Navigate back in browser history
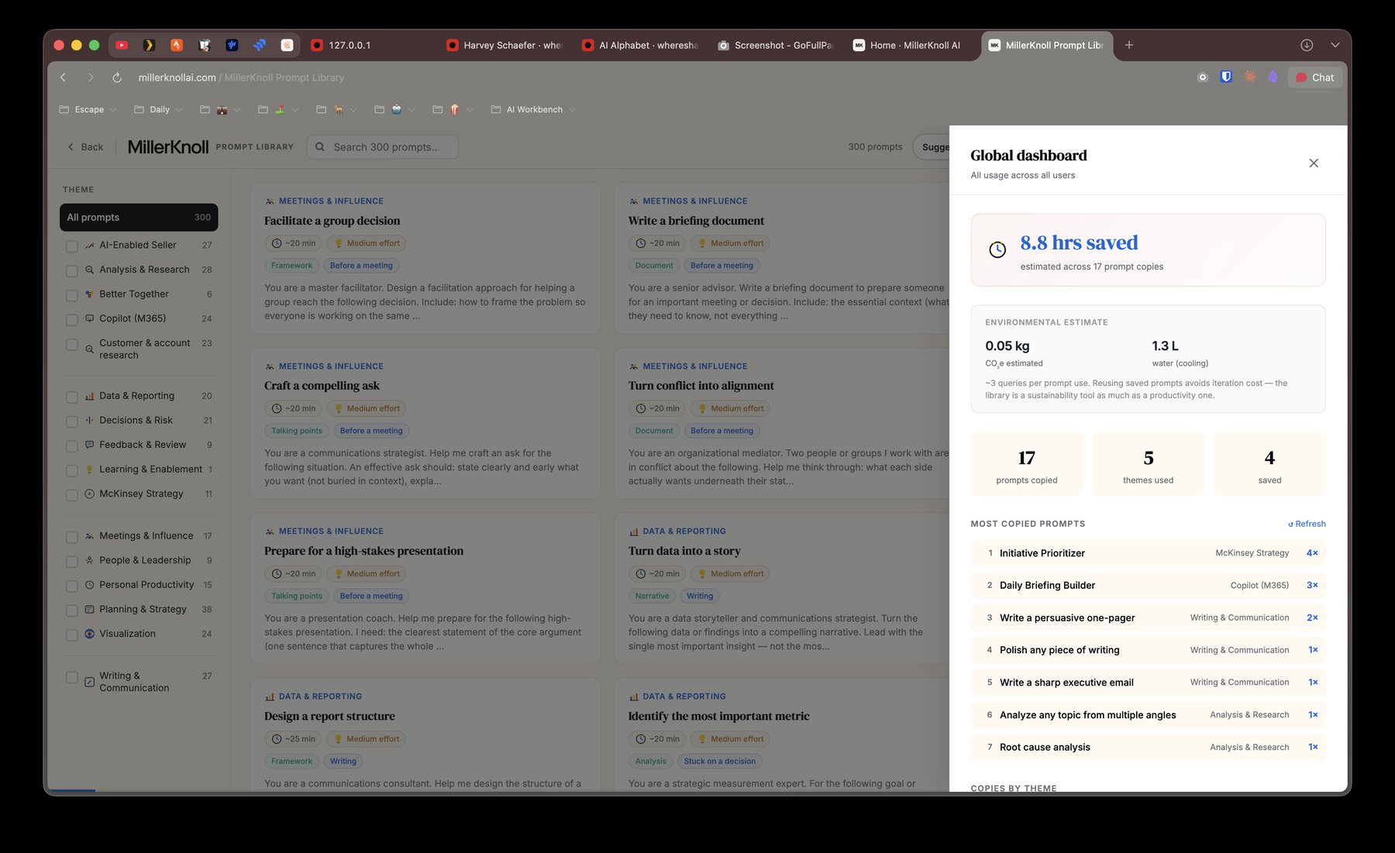The height and width of the screenshot is (853, 1395). point(64,77)
